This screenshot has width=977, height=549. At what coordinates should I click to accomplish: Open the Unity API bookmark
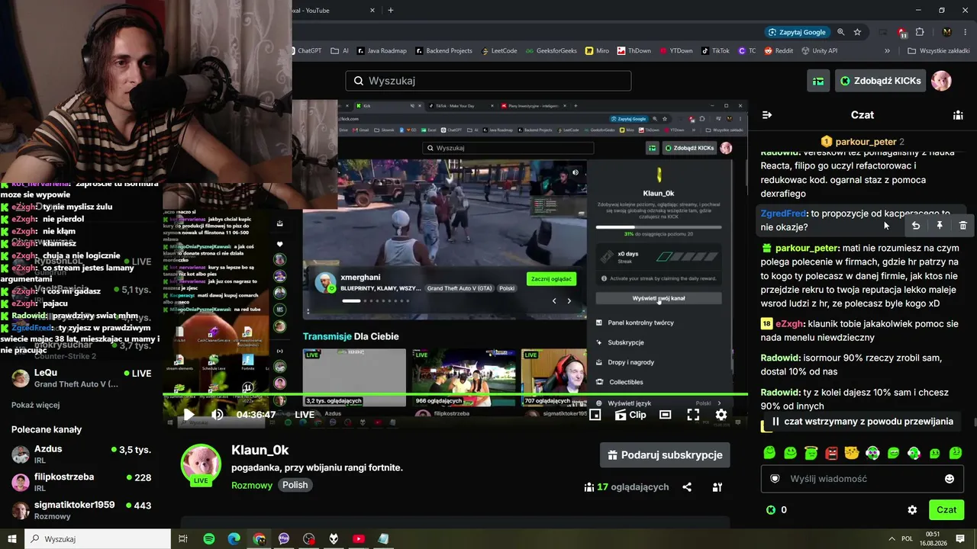pos(819,51)
